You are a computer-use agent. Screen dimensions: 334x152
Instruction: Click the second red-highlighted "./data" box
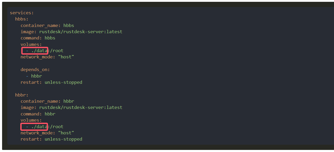click(x=34, y=127)
